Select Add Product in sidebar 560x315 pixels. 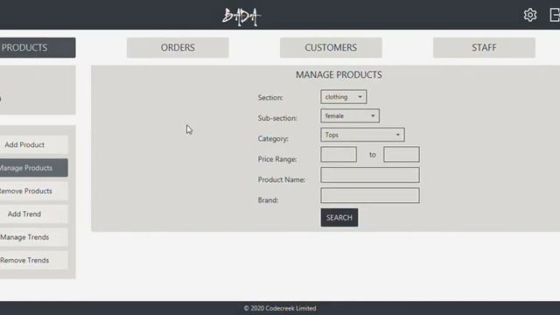tap(33, 144)
